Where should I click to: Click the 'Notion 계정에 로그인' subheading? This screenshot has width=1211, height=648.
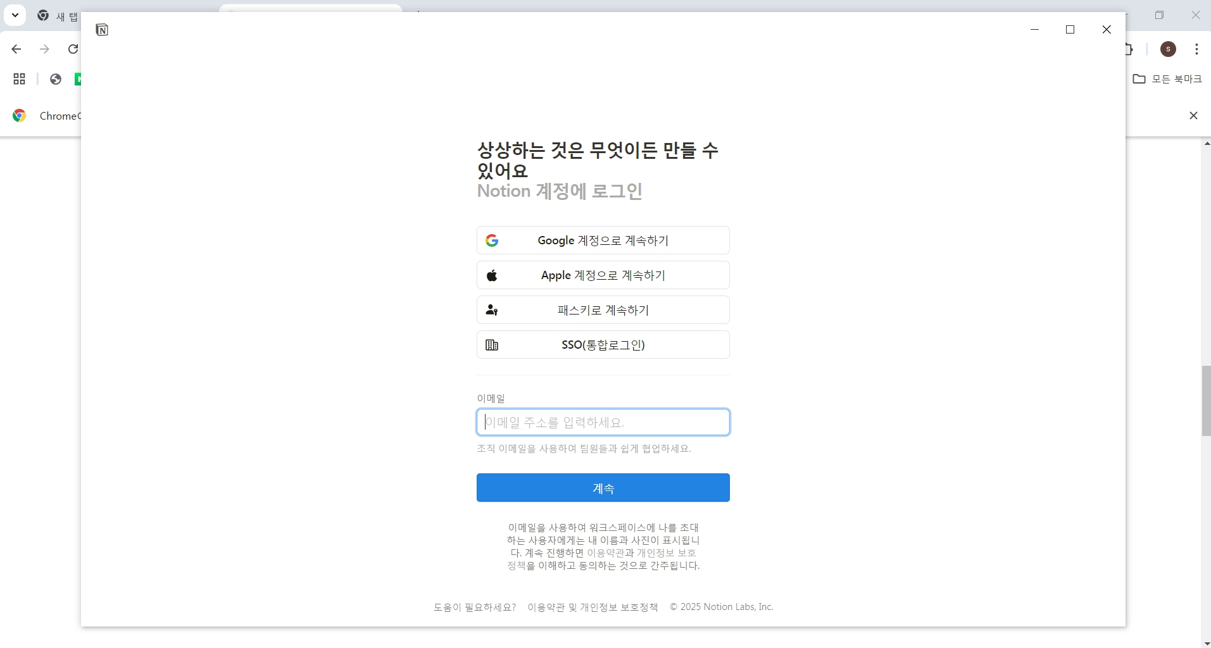click(560, 191)
